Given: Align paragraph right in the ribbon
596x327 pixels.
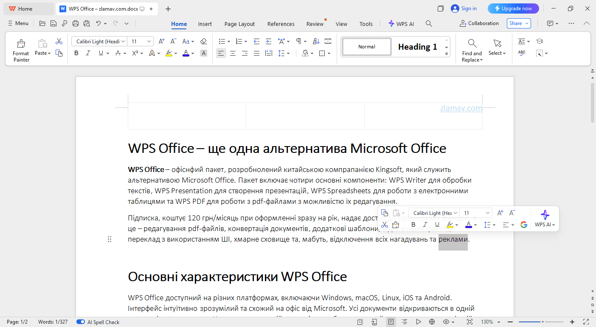Looking at the screenshot, I should (245, 53).
